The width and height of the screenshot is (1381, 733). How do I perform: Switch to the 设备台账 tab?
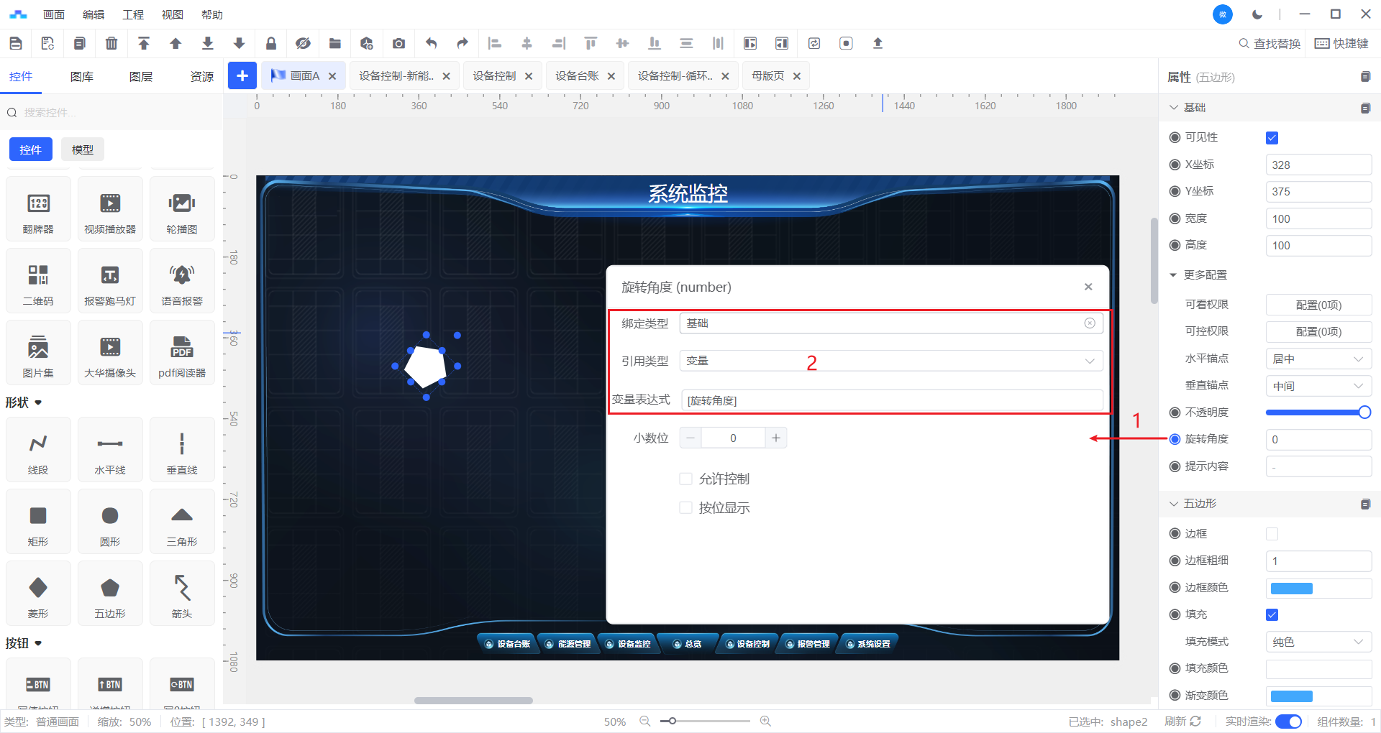click(x=577, y=76)
